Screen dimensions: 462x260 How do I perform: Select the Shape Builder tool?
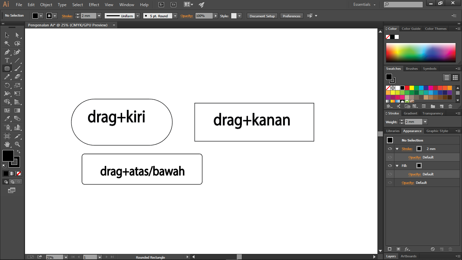(7, 102)
